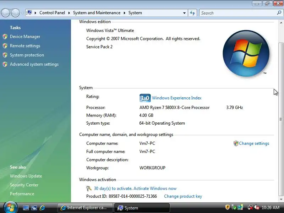Screen dimensions: 284x213
Task: Click the search magnifier icon
Action: pos(279,13)
